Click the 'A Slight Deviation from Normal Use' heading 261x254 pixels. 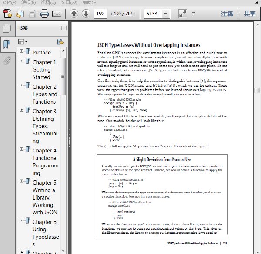pyautogui.click(x=162, y=159)
